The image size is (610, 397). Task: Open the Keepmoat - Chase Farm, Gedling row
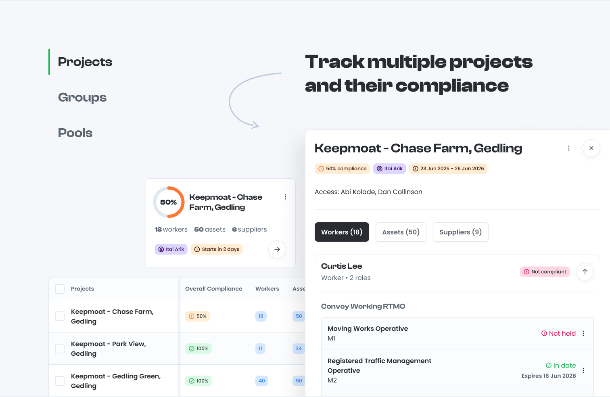click(112, 316)
